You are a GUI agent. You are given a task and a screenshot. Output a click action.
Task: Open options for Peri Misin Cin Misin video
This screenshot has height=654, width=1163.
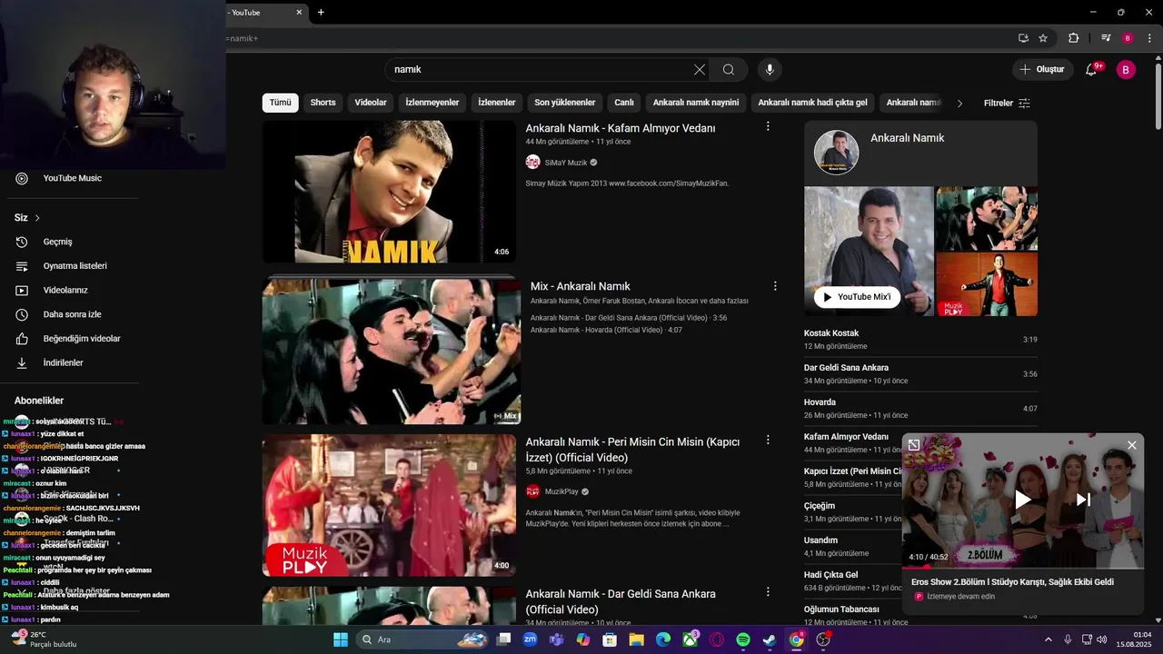pos(768,440)
